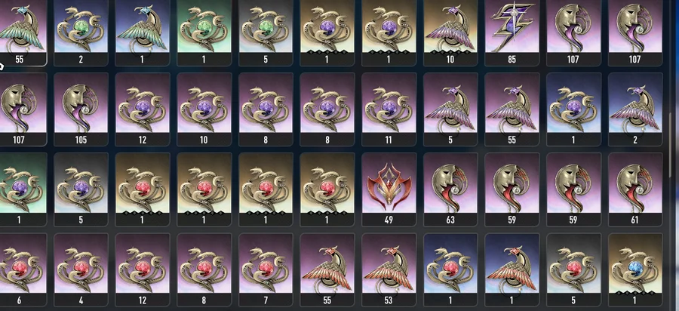This screenshot has height=311, width=679.
Task: Choose the purple bird on blue numbered 2
Action: tap(634, 109)
